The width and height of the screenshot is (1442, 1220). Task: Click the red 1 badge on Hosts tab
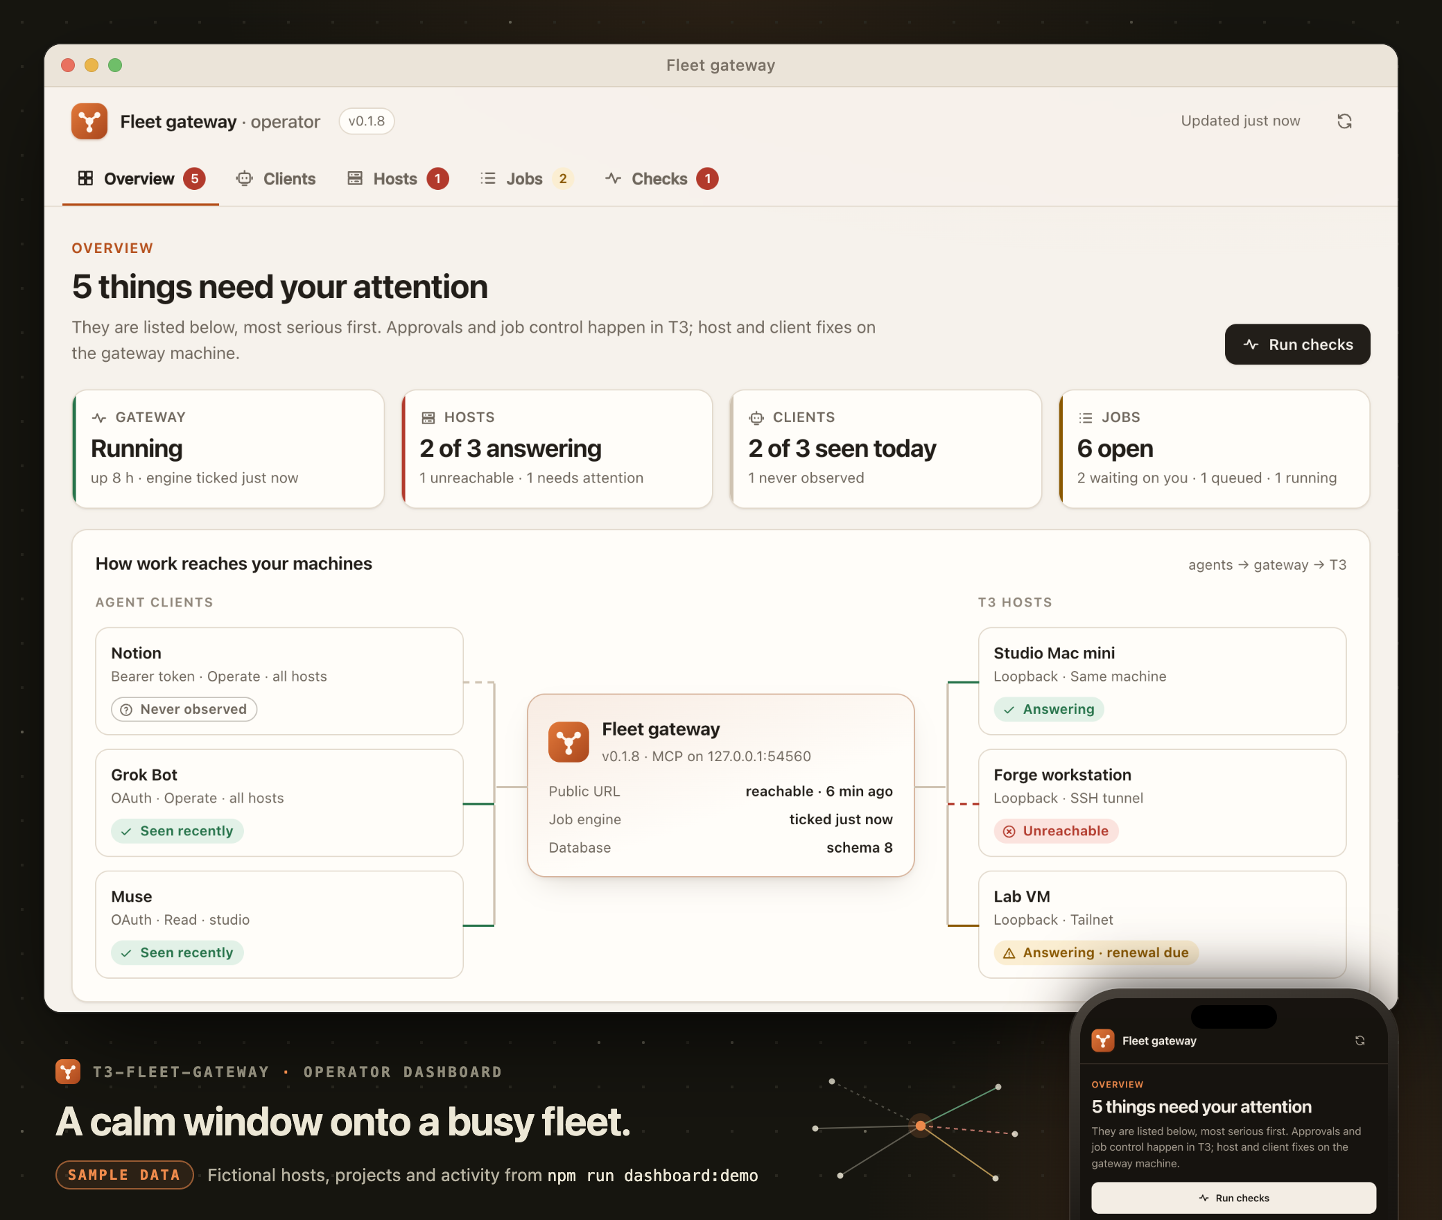click(437, 179)
